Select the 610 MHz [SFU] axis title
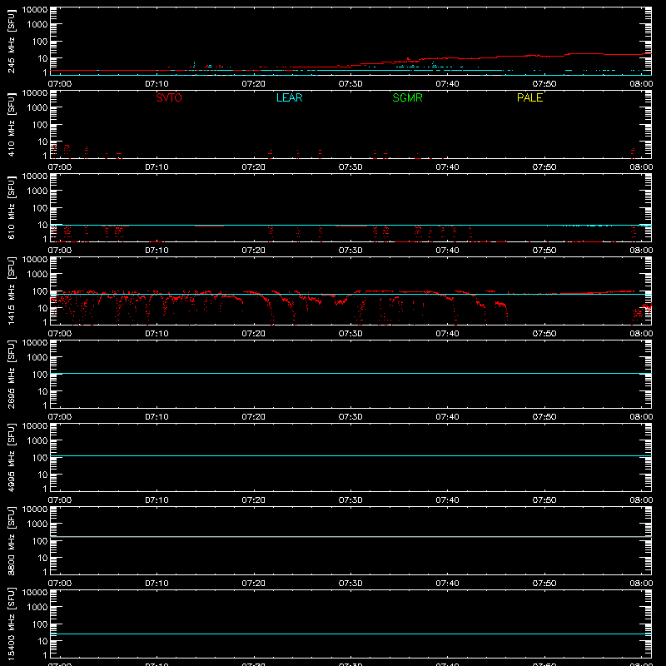Screen dimensions: 666x666 (11, 207)
